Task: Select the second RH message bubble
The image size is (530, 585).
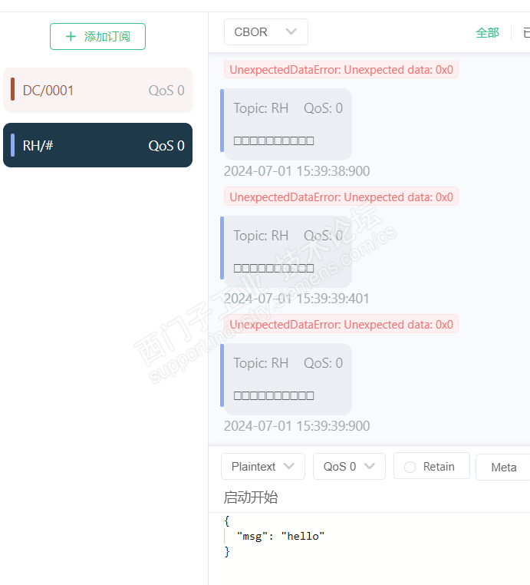Action: (x=288, y=252)
